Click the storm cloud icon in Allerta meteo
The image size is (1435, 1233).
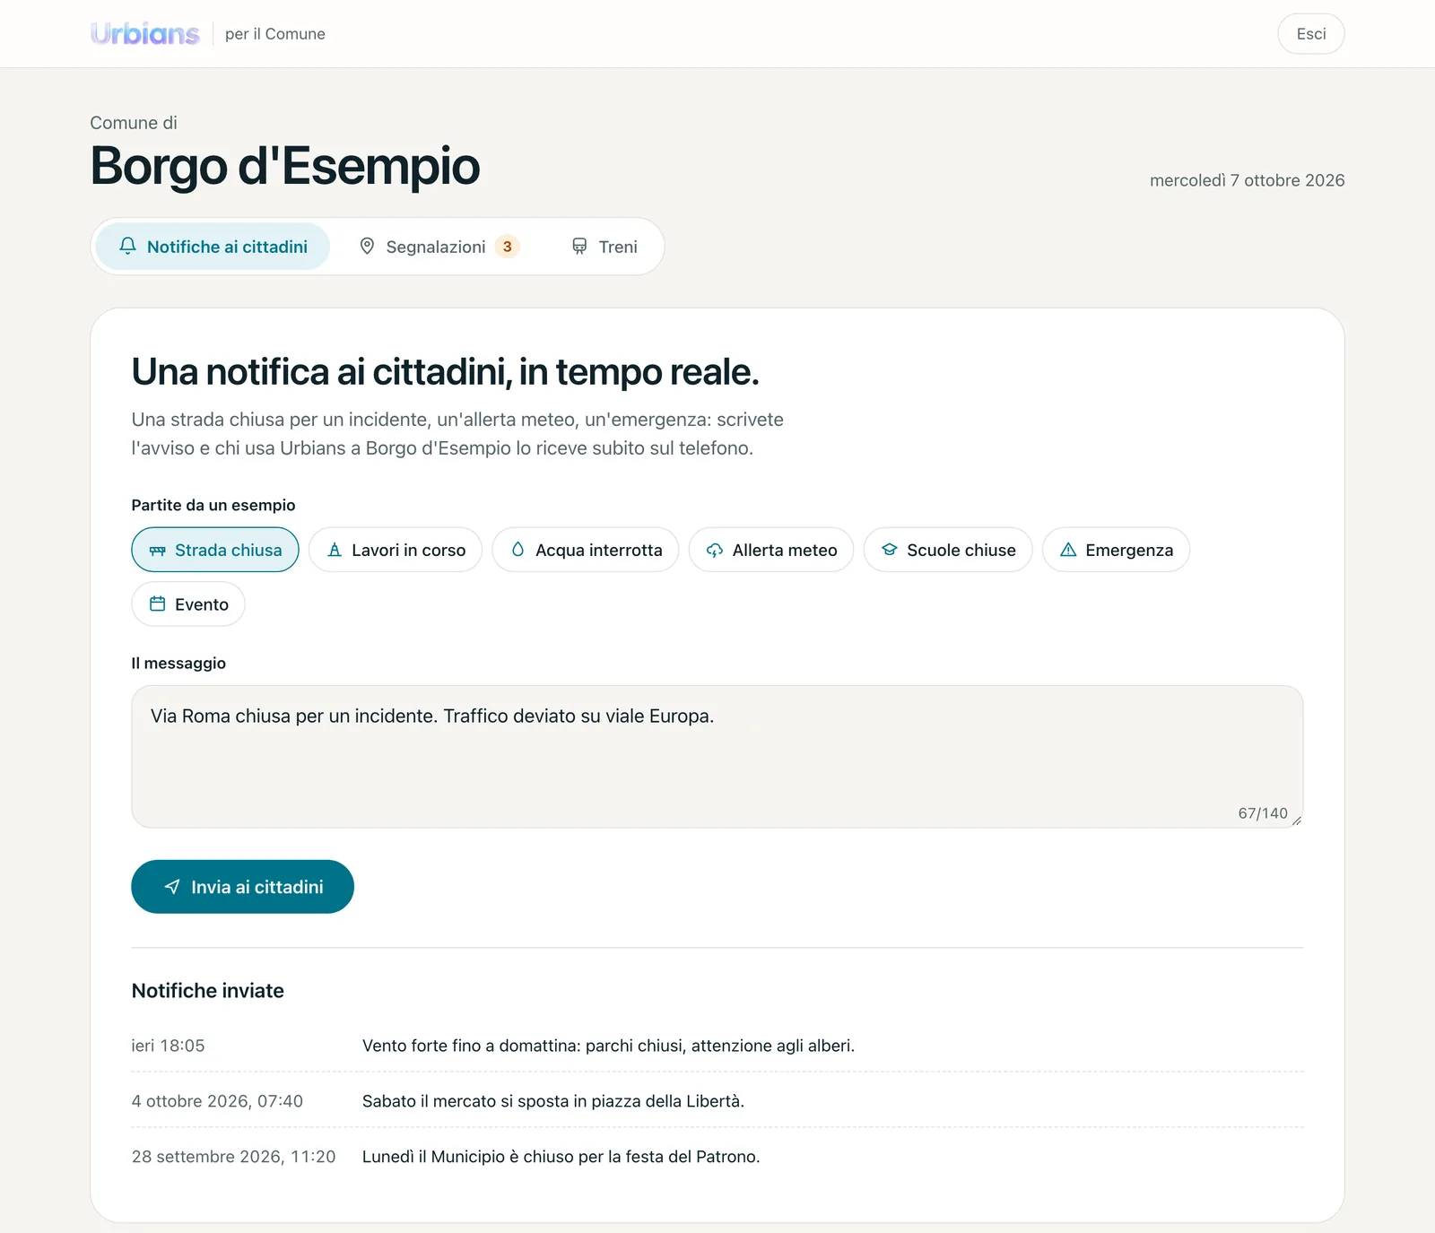click(715, 550)
